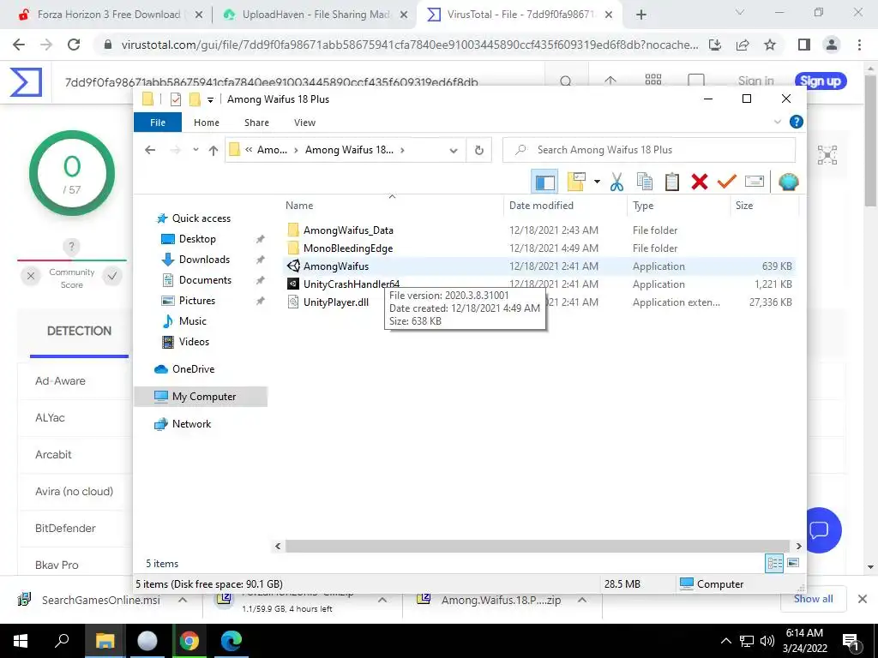Click VirusTotal Sign up button
Image resolution: width=878 pixels, height=658 pixels.
click(821, 81)
